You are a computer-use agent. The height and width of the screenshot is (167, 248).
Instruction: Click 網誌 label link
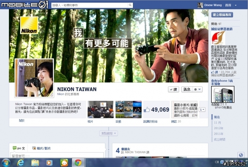pyautogui.click(x=174, y=121)
